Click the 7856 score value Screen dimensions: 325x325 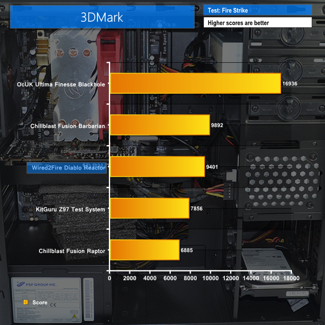point(197,209)
